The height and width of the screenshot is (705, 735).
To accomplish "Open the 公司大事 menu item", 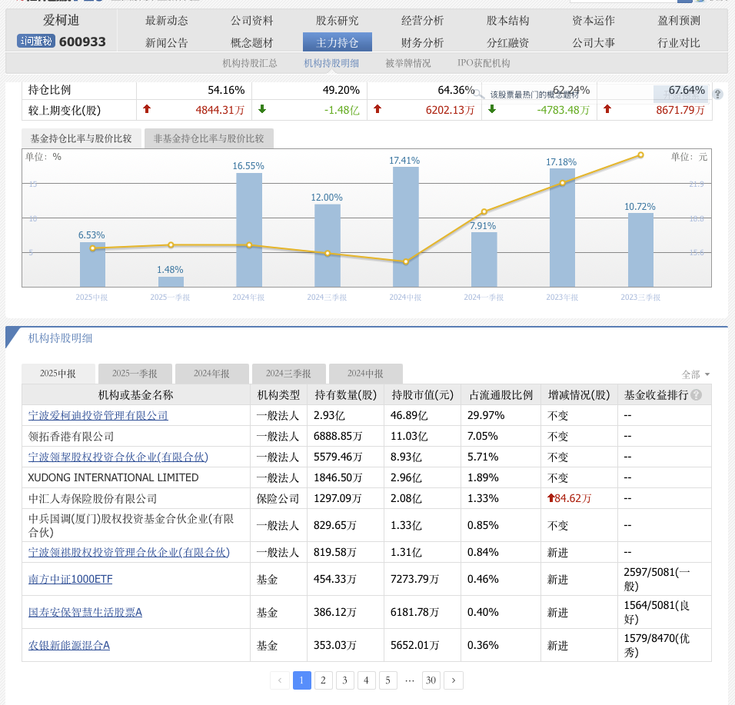I will [x=594, y=42].
